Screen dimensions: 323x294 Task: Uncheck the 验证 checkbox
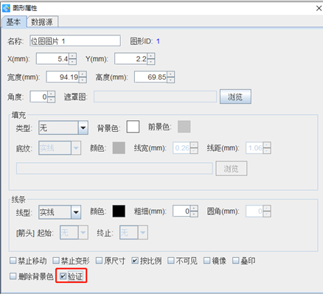pyautogui.click(x=63, y=276)
